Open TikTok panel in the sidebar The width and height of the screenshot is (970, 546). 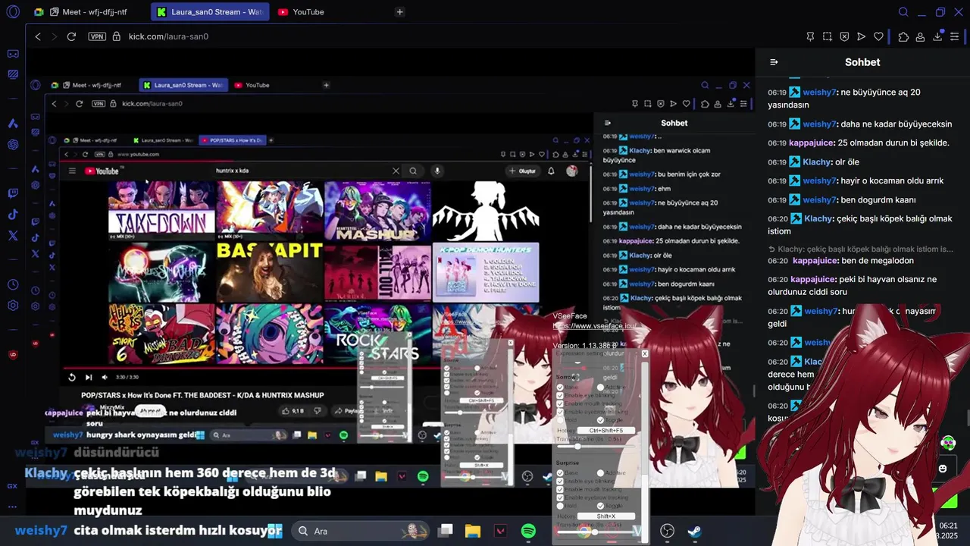[13, 215]
